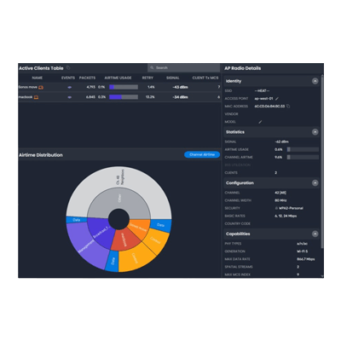Screen dimensions: 341x341
Task: Click the macbook laptop icon
Action: click(x=36, y=97)
